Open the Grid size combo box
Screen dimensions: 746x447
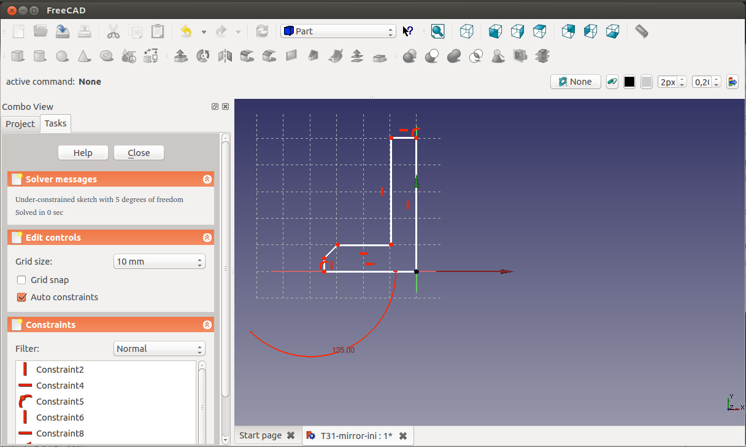pyautogui.click(x=160, y=262)
